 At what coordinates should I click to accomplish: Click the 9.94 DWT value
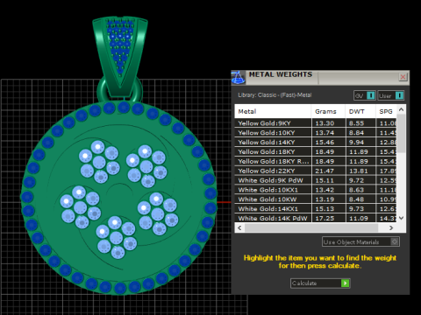click(356, 143)
